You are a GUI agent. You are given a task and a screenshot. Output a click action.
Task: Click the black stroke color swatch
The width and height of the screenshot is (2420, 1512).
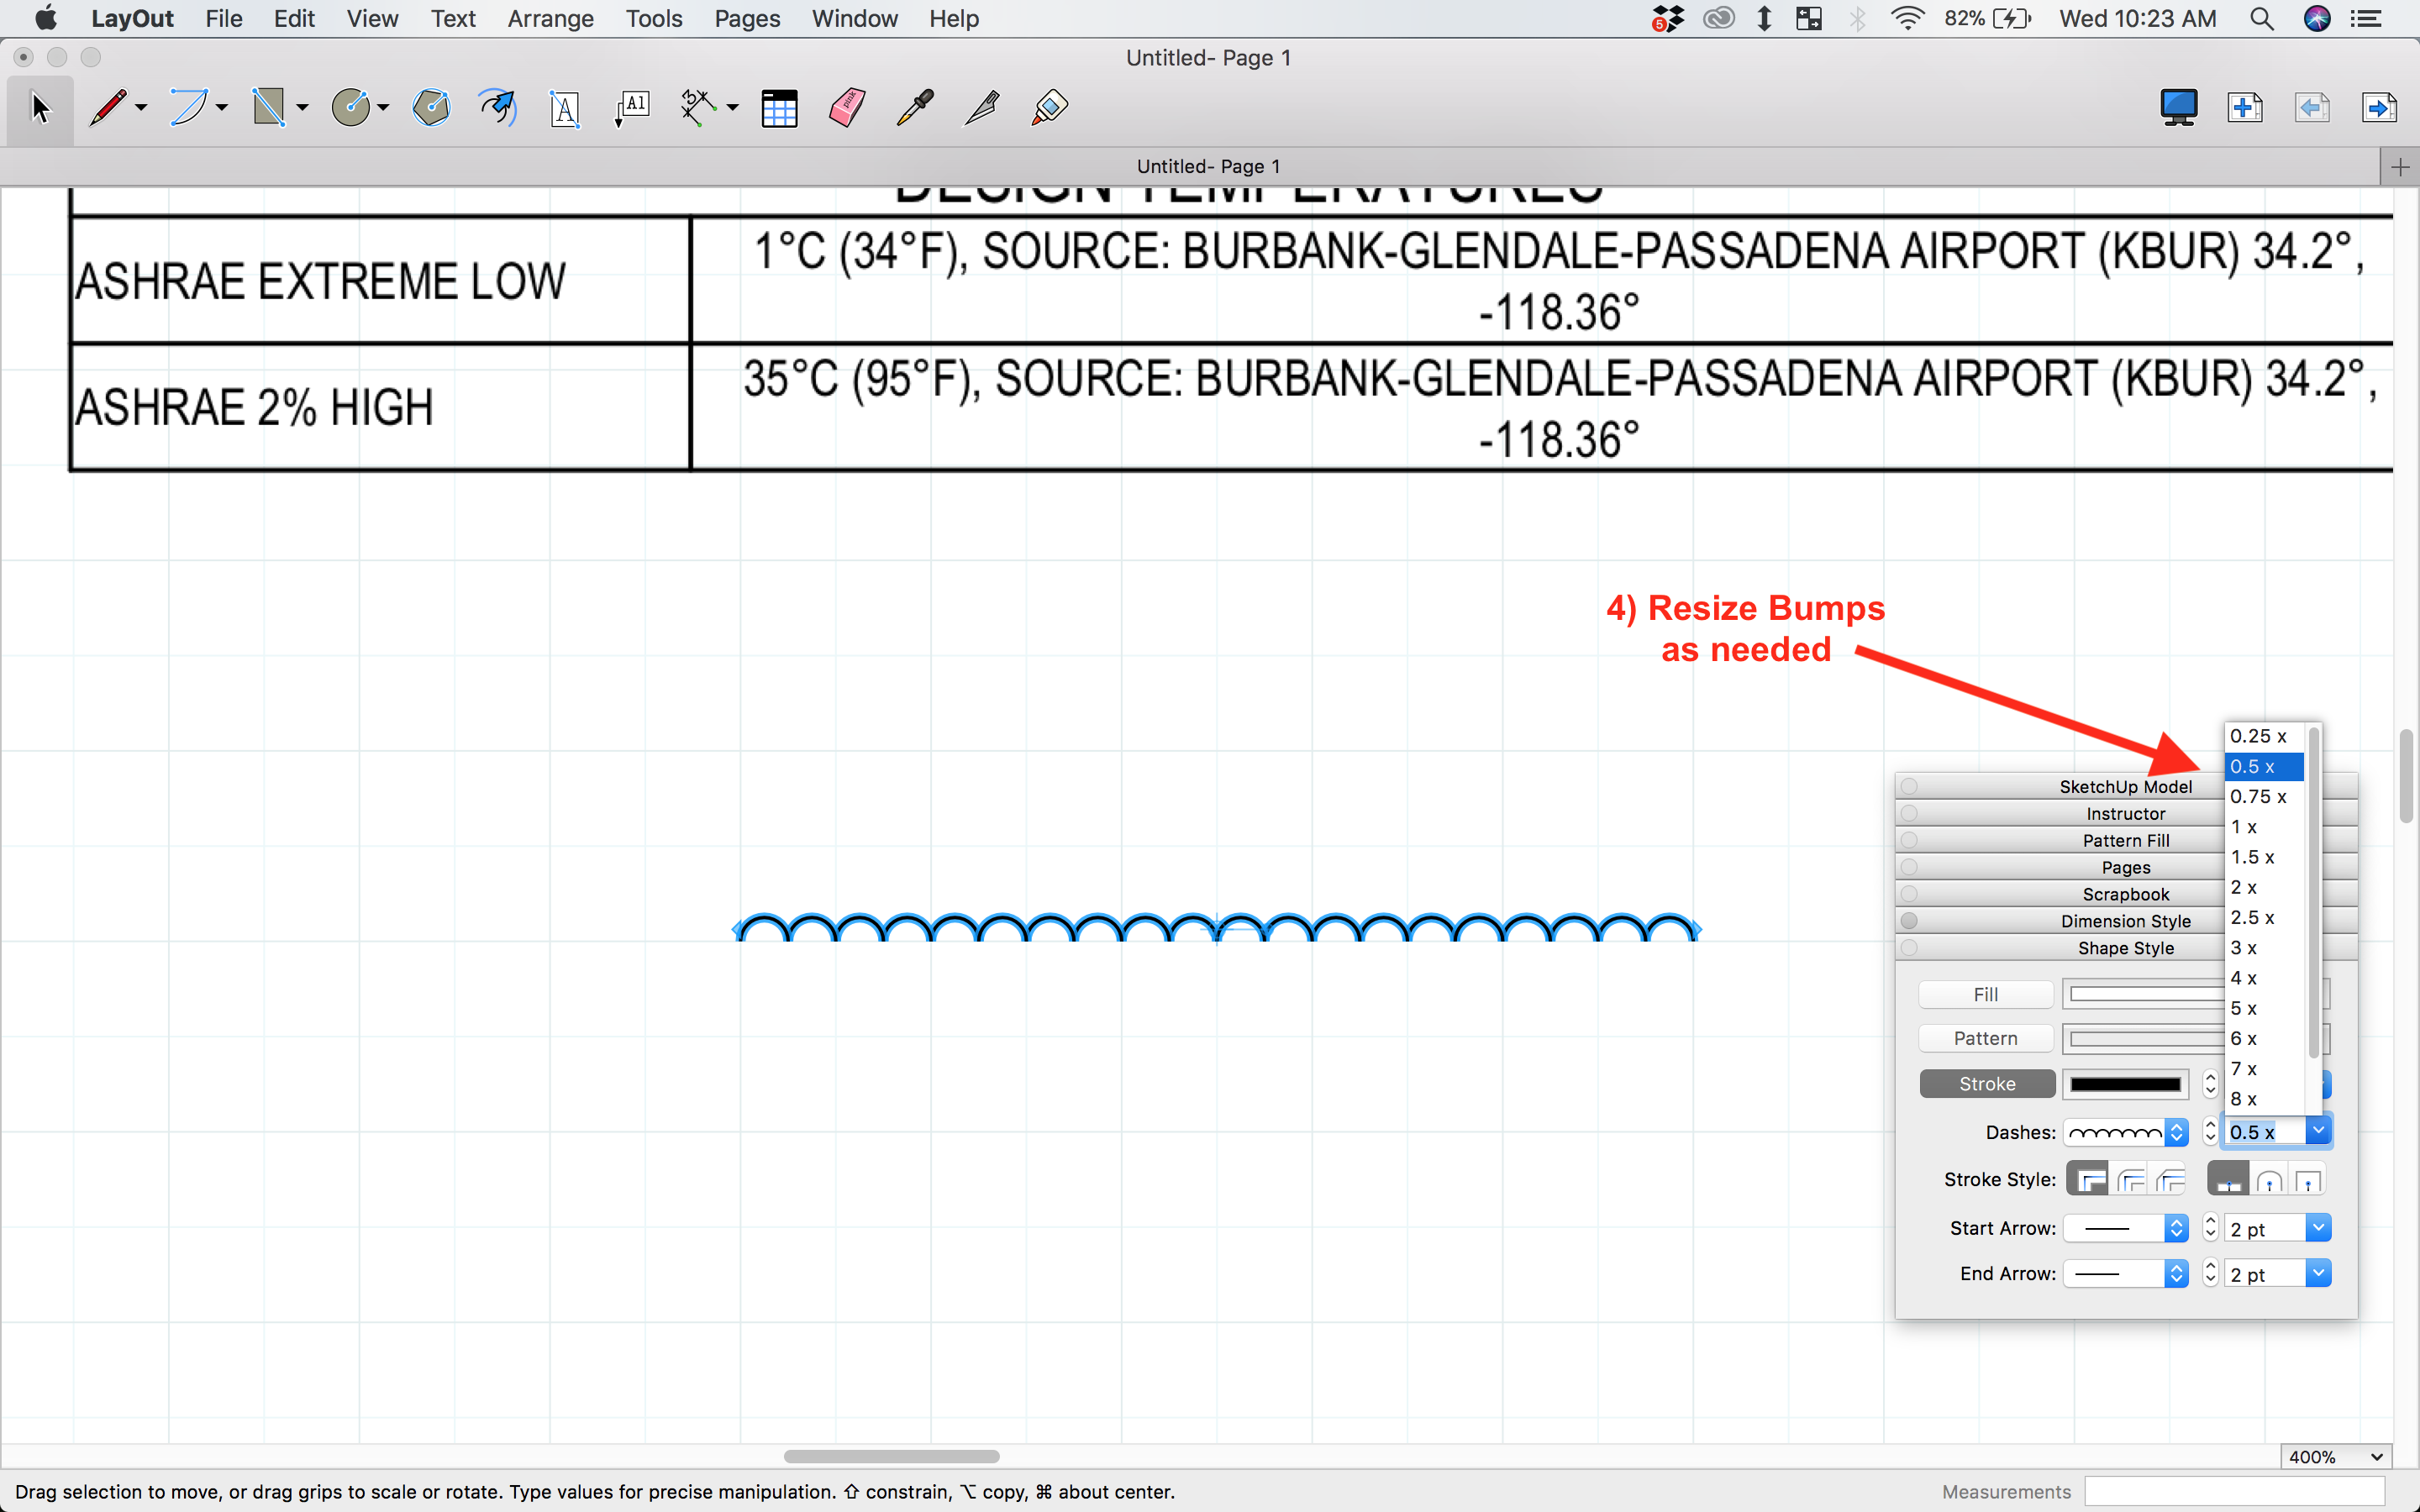(2125, 1084)
